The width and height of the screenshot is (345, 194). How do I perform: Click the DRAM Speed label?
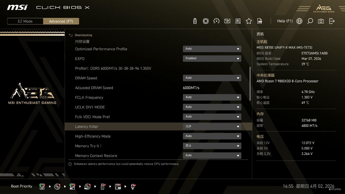(86, 78)
